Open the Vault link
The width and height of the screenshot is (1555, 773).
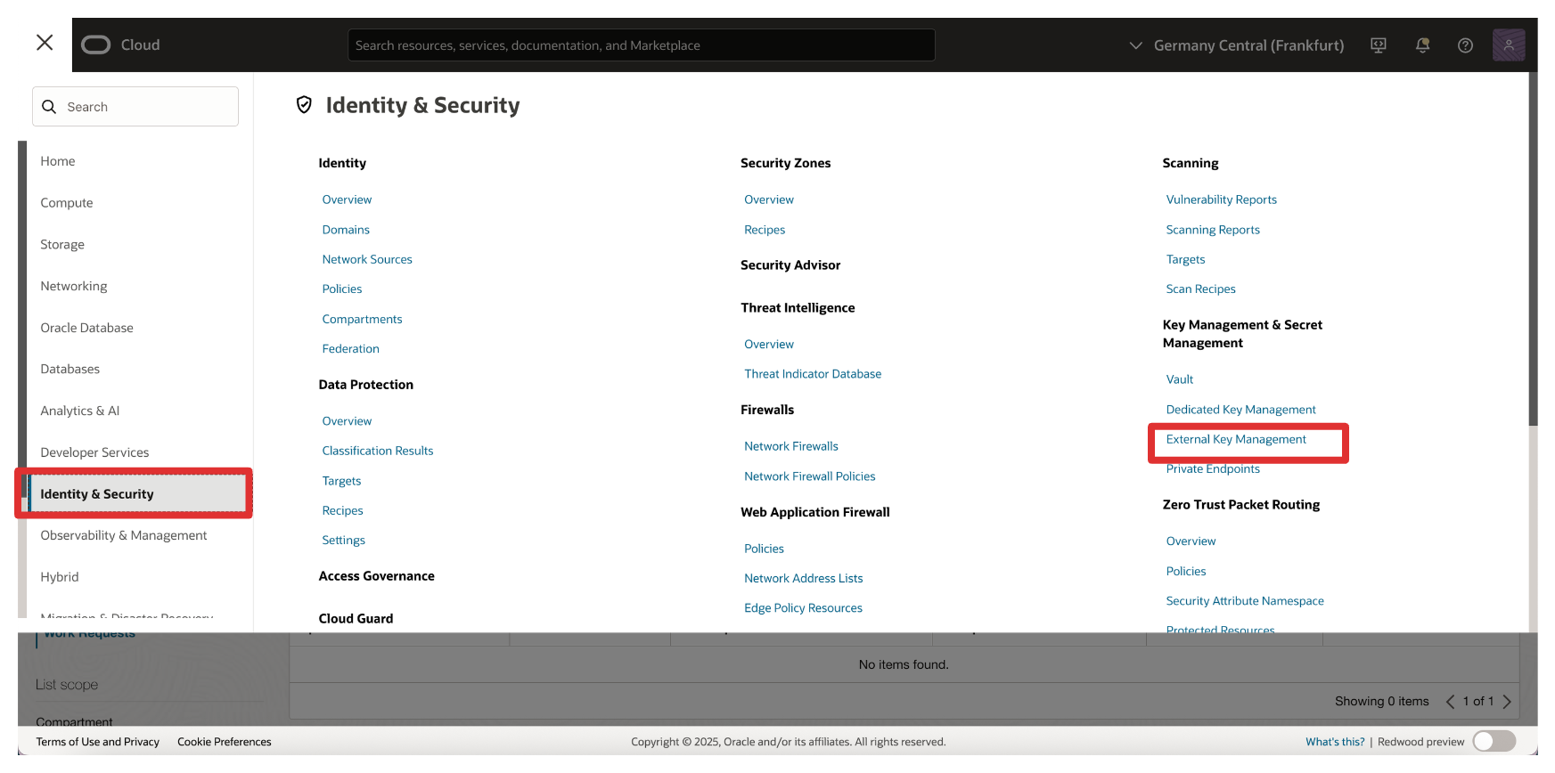1179,379
